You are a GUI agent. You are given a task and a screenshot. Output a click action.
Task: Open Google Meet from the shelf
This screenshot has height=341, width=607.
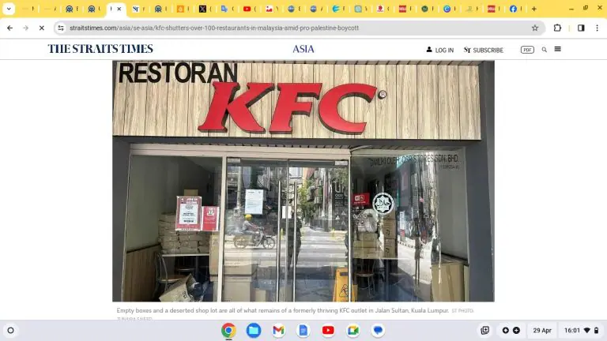(x=353, y=330)
